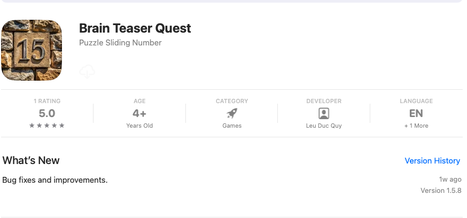
Task: Click the What's New heading
Action: coord(31,161)
